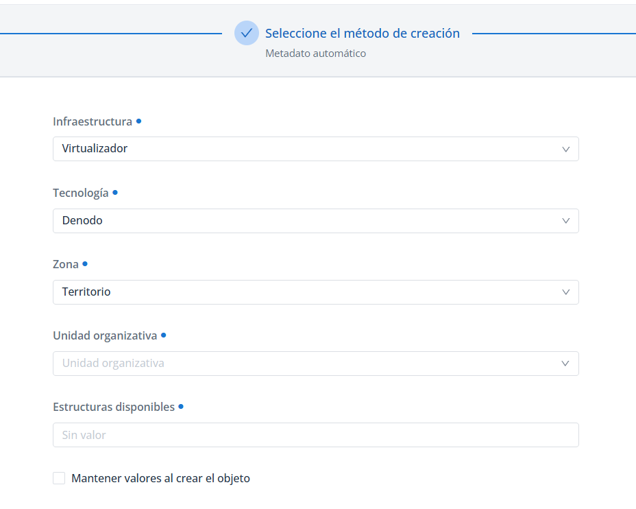Click the 'Mantener valores al crear el objeto' label

160,478
